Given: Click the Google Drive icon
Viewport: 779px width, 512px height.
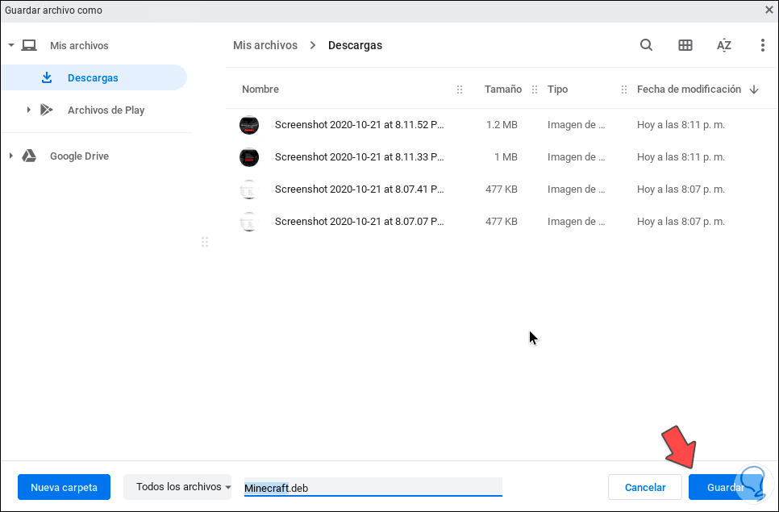Looking at the screenshot, I should click(x=28, y=156).
